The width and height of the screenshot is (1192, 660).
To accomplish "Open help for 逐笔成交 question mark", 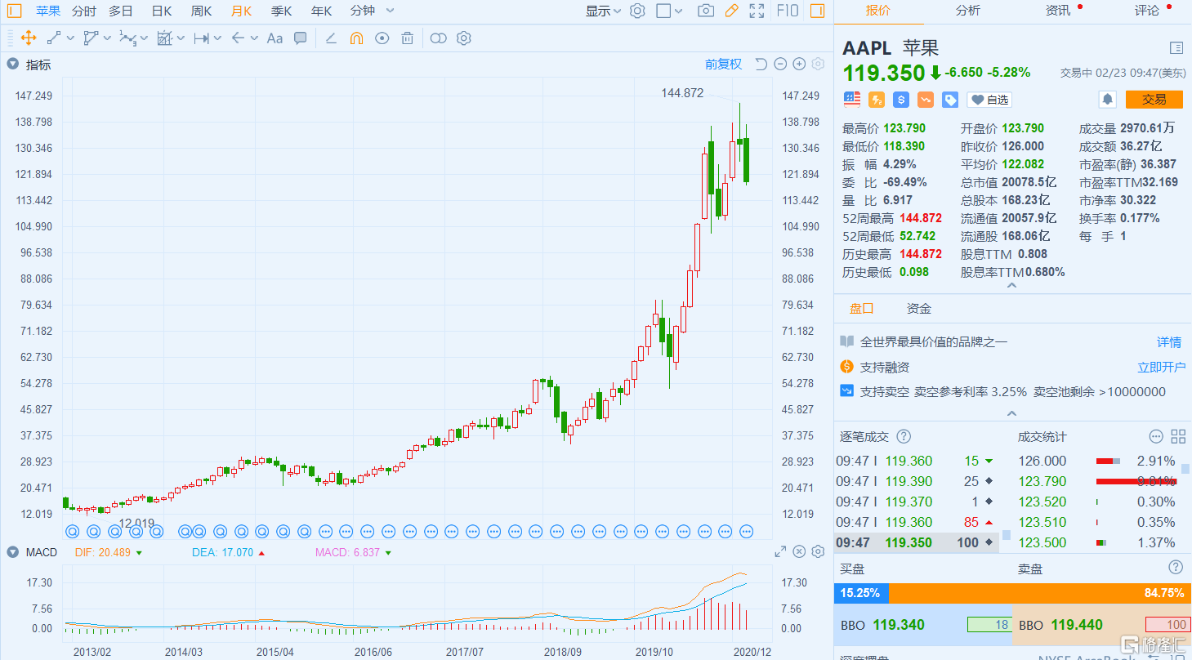I will (x=904, y=436).
